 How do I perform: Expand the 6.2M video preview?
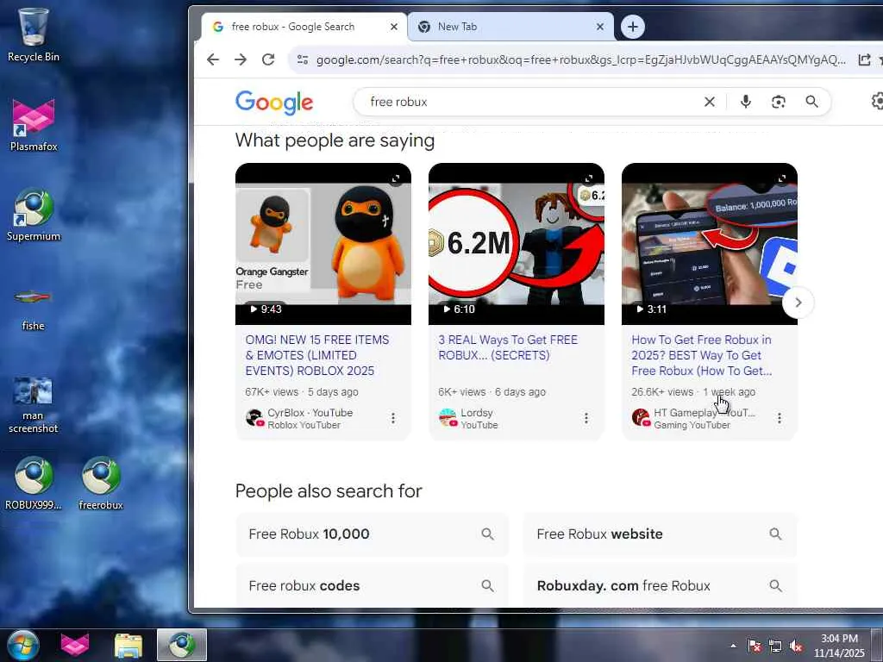click(x=589, y=178)
